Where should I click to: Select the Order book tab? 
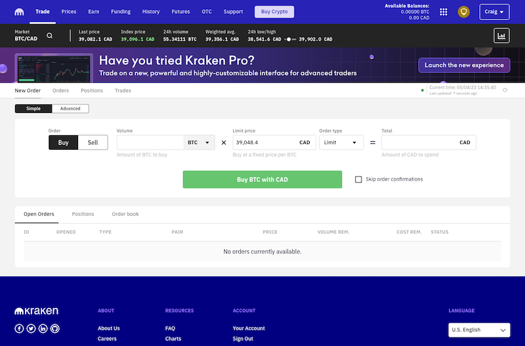pyautogui.click(x=125, y=214)
